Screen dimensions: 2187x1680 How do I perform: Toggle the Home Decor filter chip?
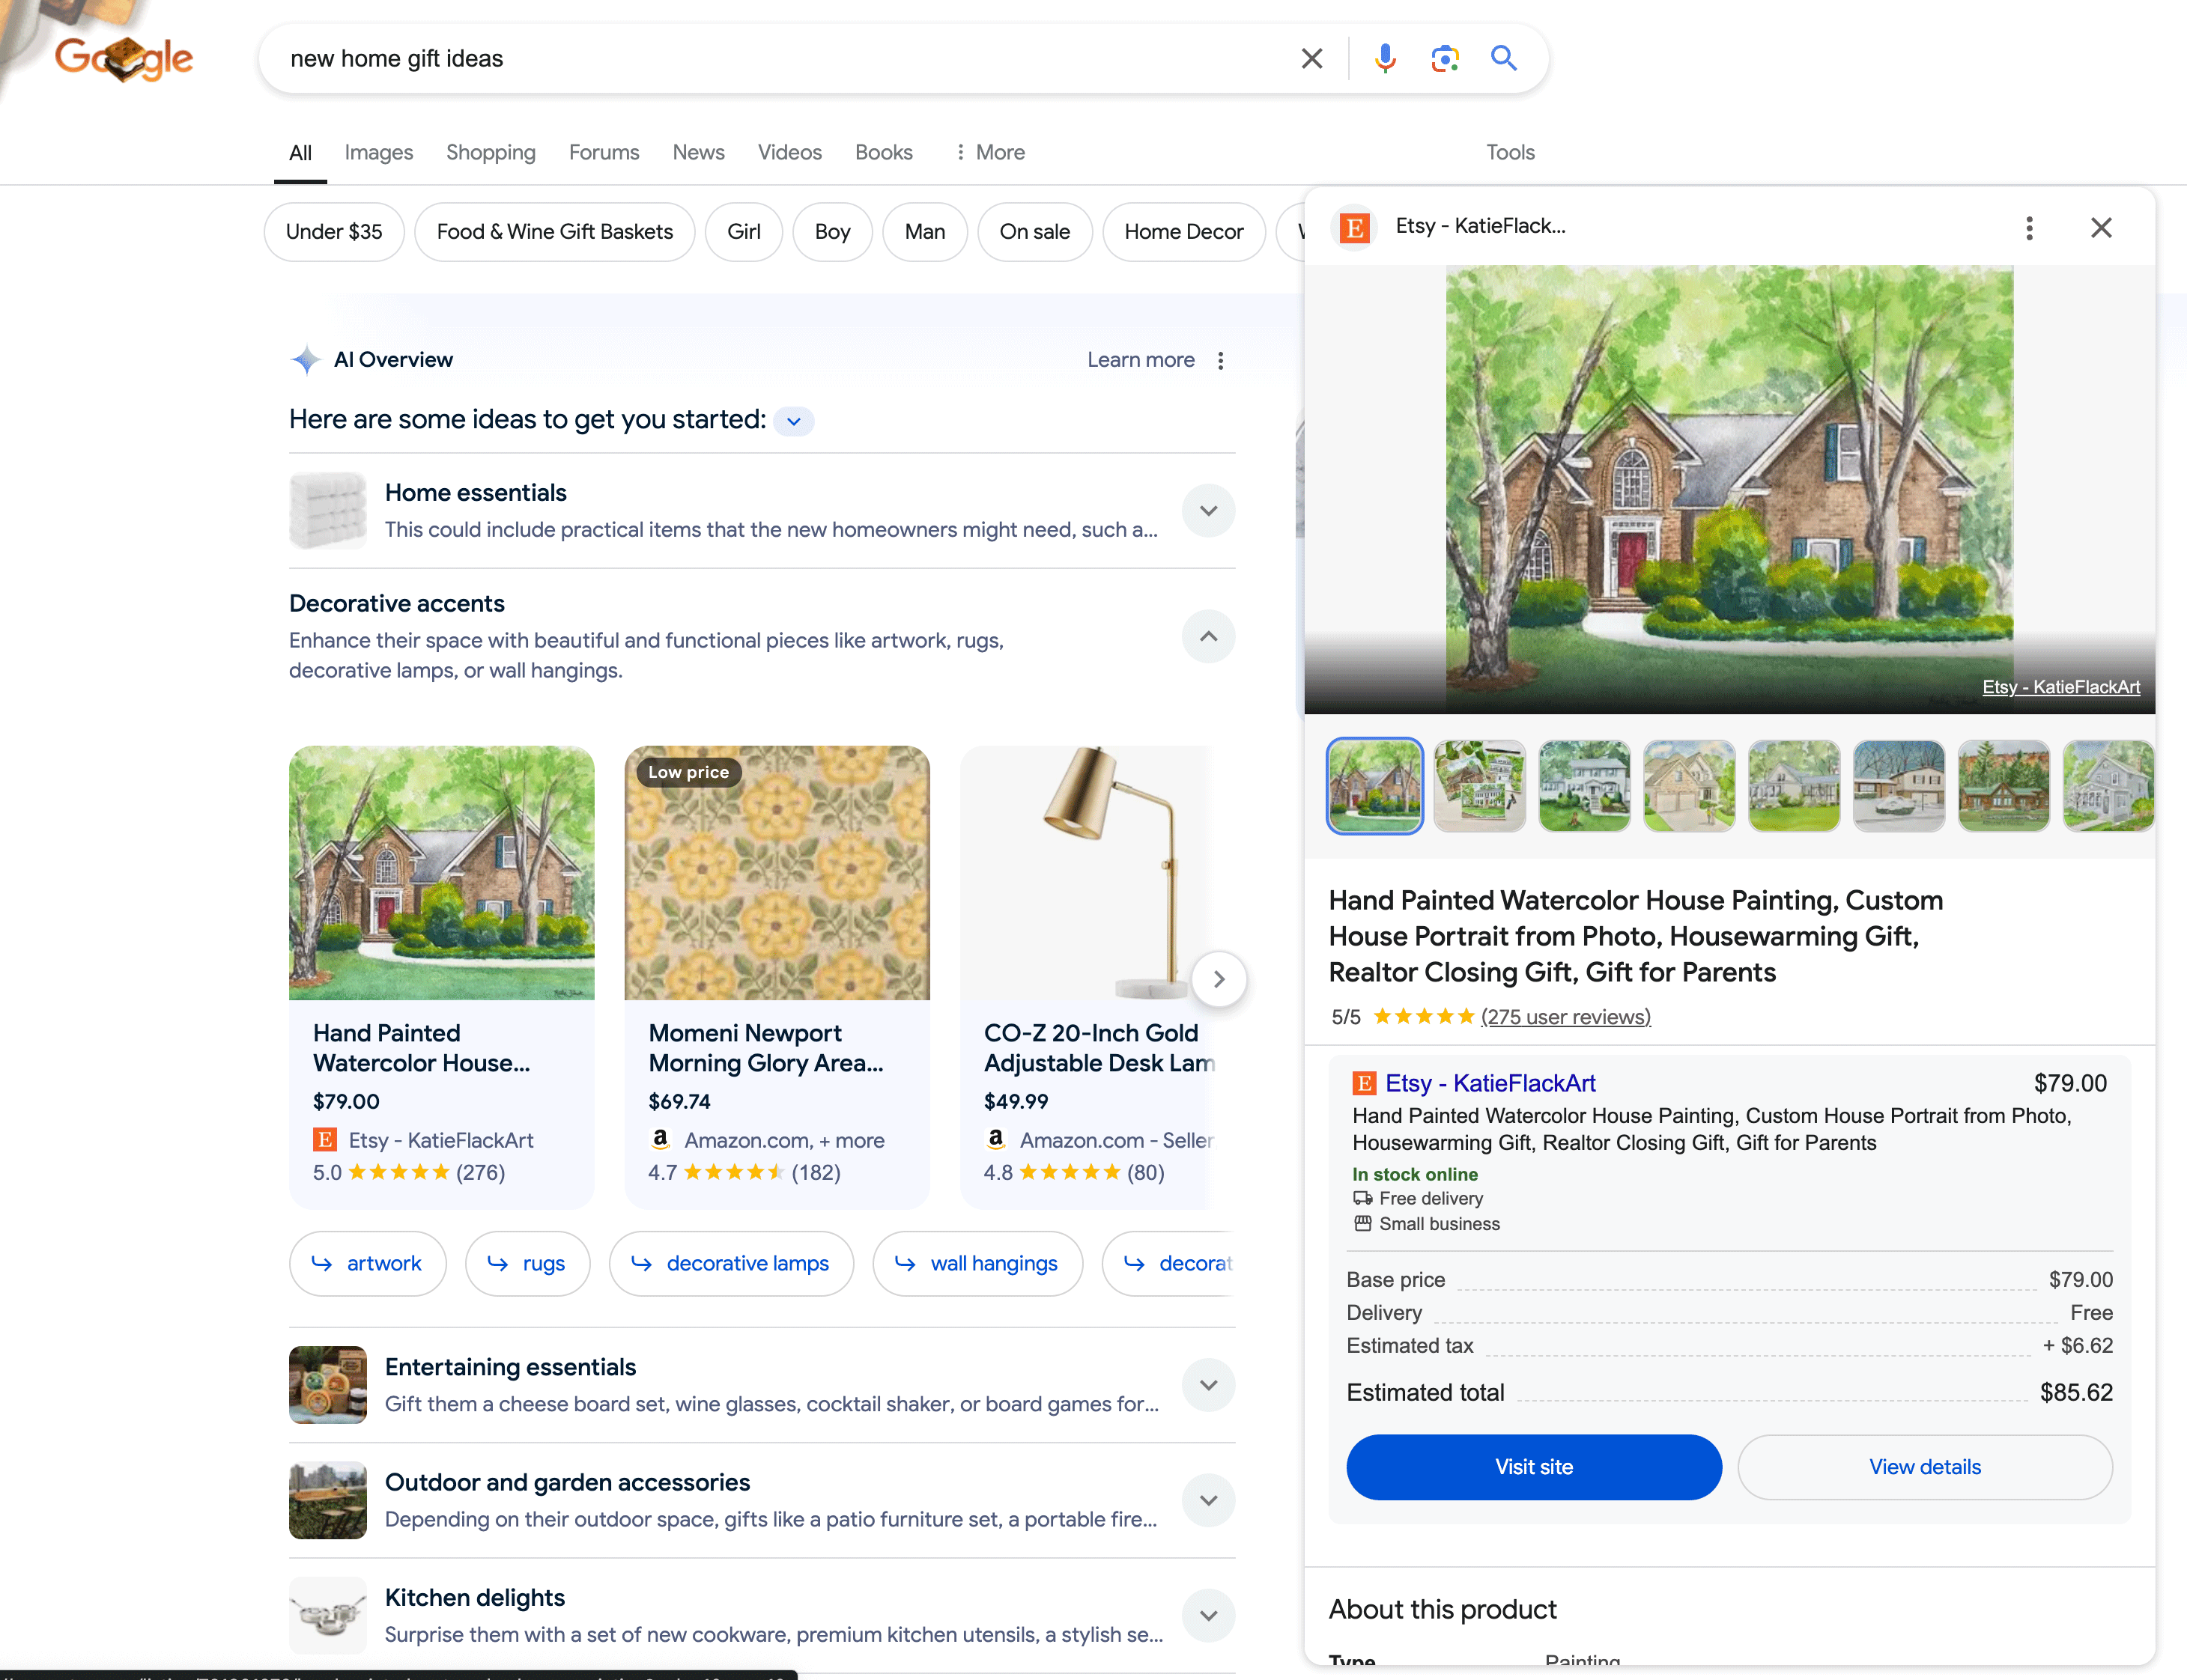tap(1183, 231)
